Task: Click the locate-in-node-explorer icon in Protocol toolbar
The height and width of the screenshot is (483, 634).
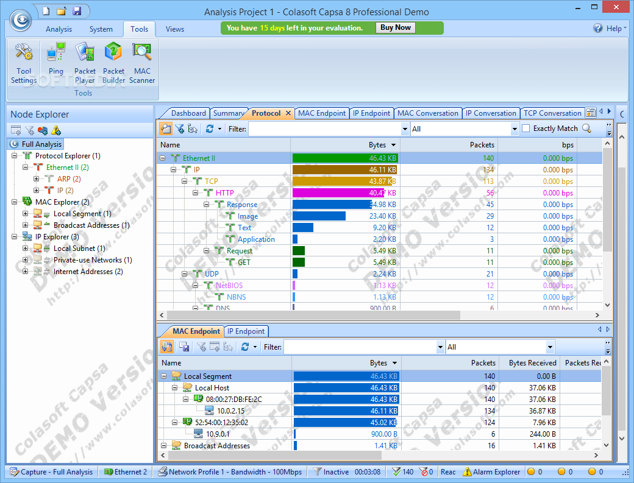Action: click(x=193, y=129)
